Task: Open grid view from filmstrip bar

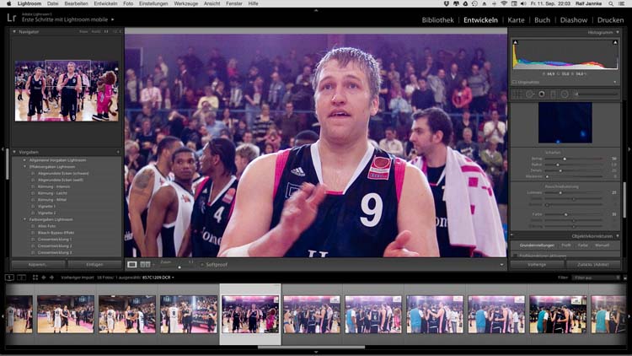Action: tap(35, 278)
